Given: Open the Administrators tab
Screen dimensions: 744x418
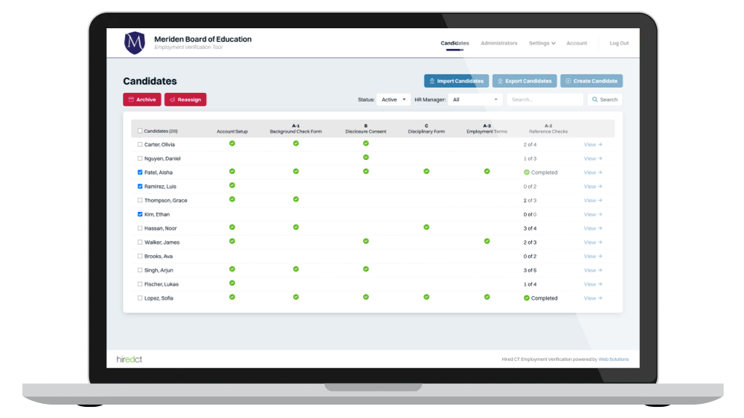Looking at the screenshot, I should (x=498, y=43).
